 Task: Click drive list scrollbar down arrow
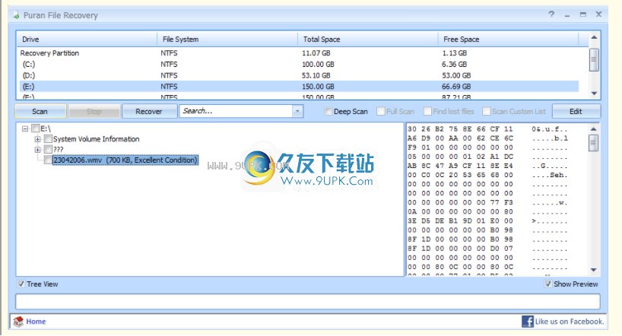coord(594,94)
